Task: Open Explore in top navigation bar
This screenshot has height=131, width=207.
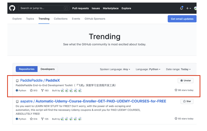Action: 126,8
